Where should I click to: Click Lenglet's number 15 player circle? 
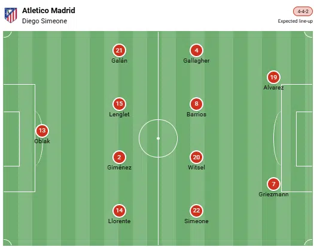tap(119, 104)
